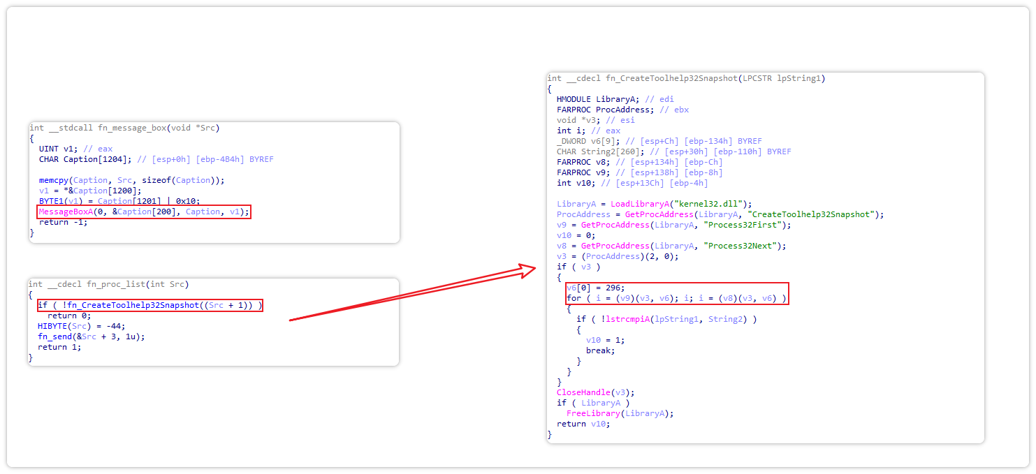Click the highlighted MessageBoxA call line
This screenshot has height=474, width=1036.
pyautogui.click(x=143, y=212)
